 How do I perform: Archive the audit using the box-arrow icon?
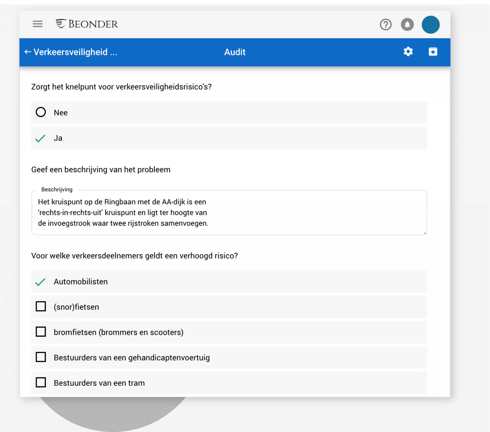(x=433, y=52)
